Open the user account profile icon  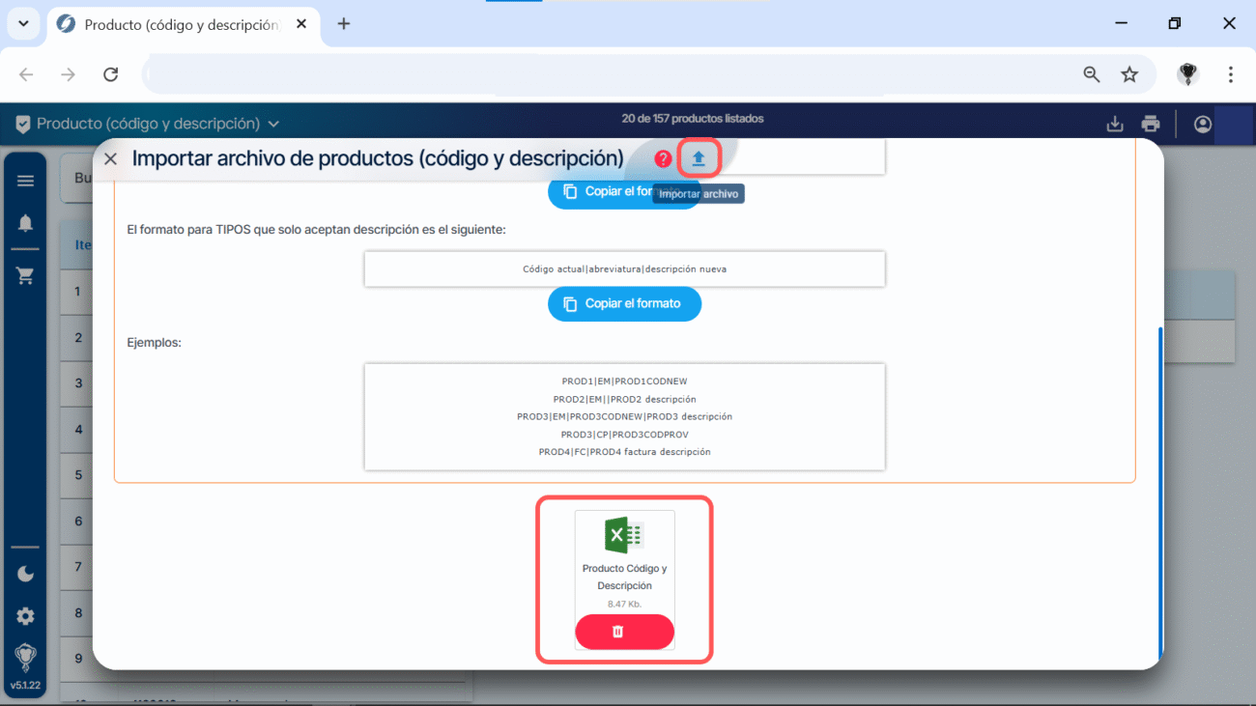pos(1203,124)
